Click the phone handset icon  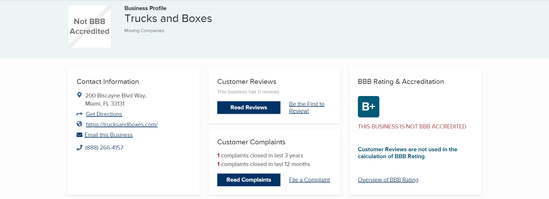coord(79,148)
